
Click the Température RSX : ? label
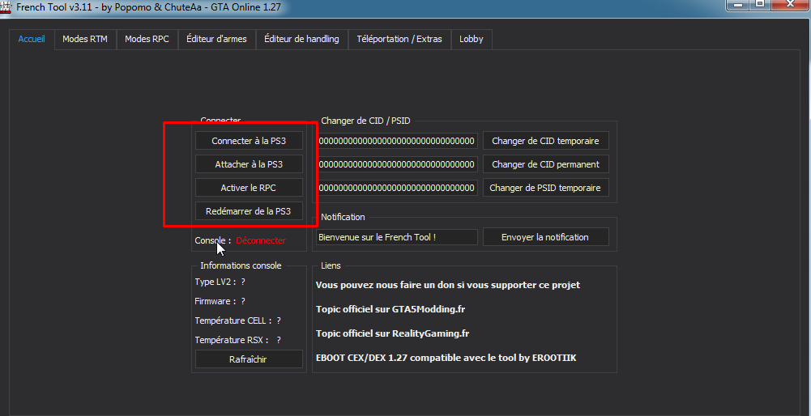(238, 341)
